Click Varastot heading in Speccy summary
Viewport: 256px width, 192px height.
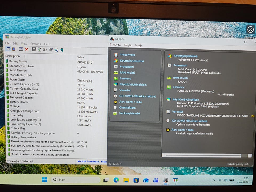(178, 111)
